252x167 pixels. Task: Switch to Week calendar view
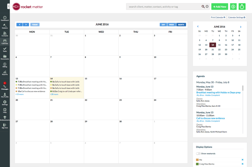coord(171,25)
